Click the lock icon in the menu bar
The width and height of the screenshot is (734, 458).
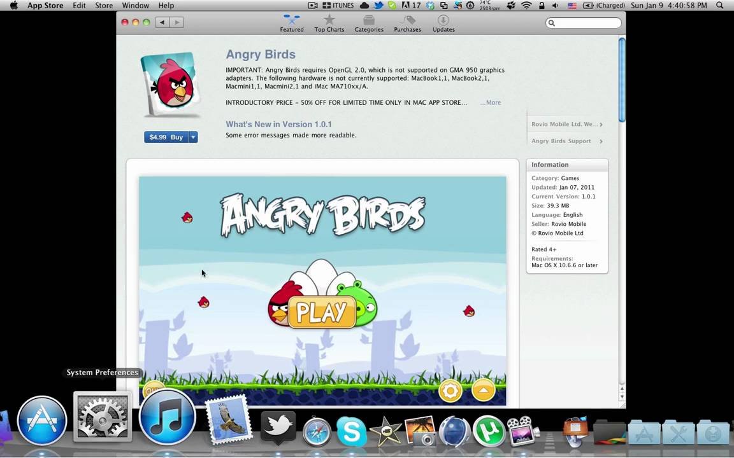[x=541, y=6]
